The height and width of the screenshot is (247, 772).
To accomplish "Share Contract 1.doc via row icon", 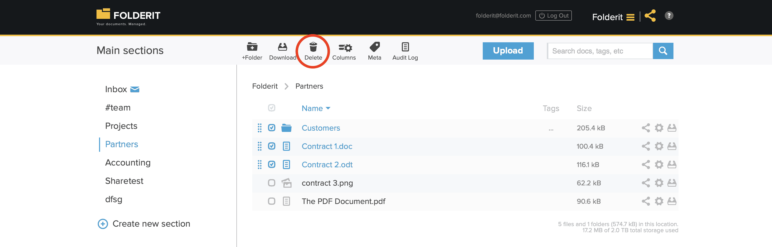I will click(646, 146).
